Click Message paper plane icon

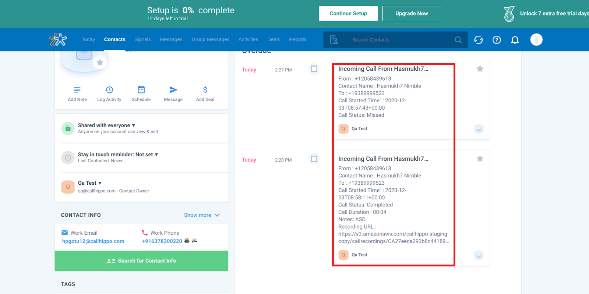[173, 90]
